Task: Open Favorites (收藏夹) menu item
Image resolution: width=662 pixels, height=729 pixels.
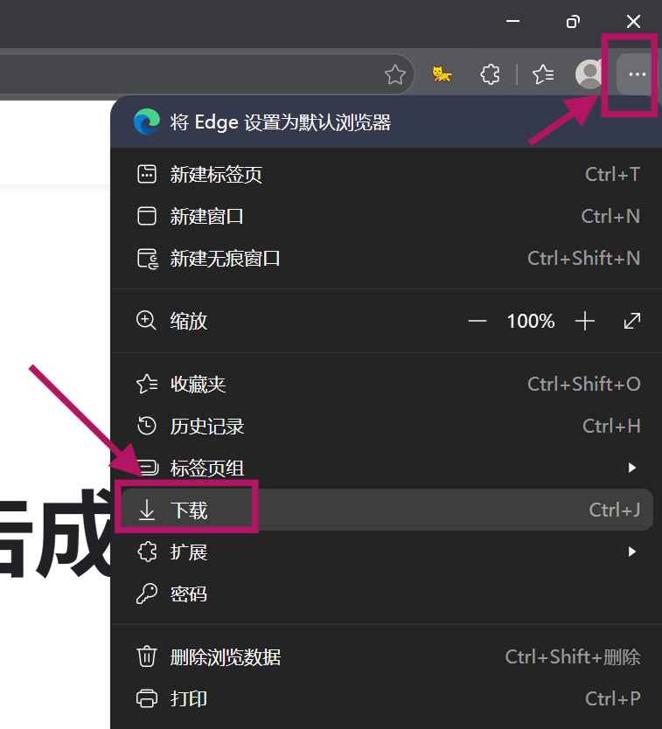Action: pos(387,385)
